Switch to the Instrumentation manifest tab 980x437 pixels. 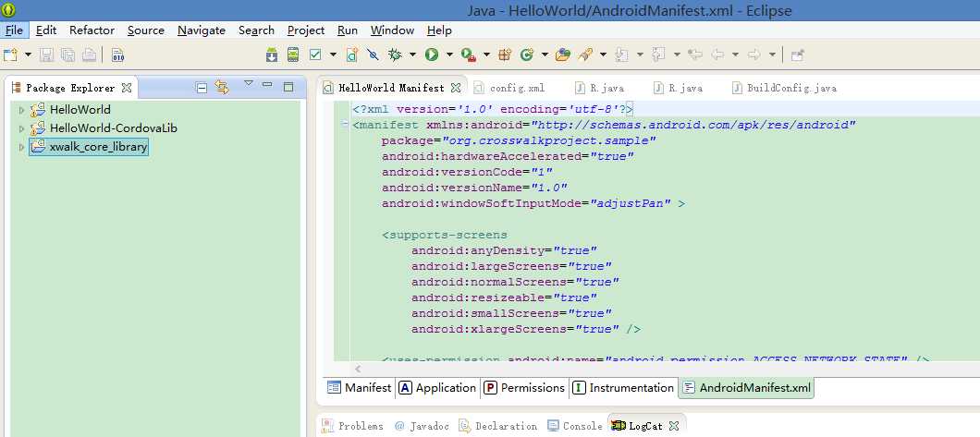pyautogui.click(x=624, y=388)
